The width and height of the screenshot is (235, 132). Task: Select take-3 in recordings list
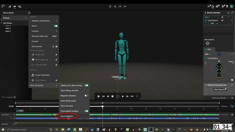tap(8, 28)
